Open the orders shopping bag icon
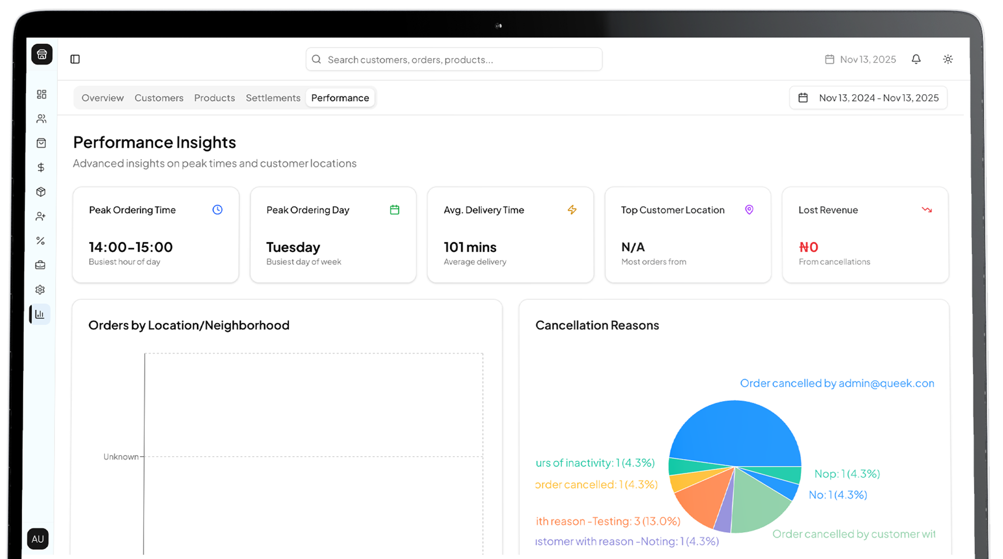This screenshot has height=559, width=1003. [x=41, y=143]
